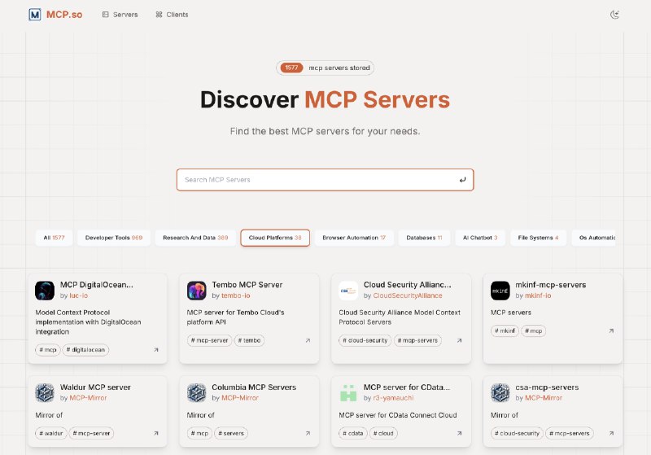Image resolution: width=651 pixels, height=455 pixels.
Task: Click the Cloud Security Alliance logo icon
Action: (348, 291)
